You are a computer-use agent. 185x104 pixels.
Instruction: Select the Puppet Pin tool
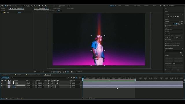click(x=45, y=6)
